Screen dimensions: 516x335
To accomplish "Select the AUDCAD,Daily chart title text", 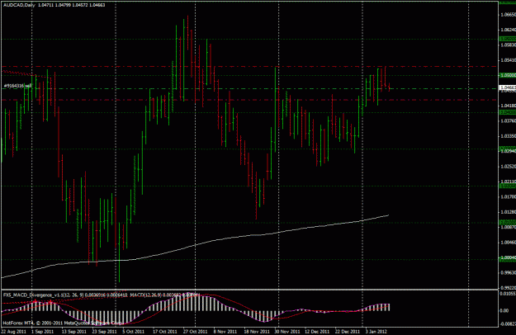I will [x=18, y=5].
